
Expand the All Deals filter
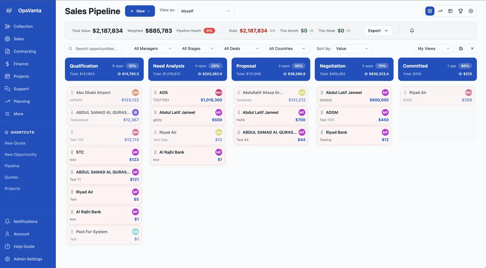point(242,48)
